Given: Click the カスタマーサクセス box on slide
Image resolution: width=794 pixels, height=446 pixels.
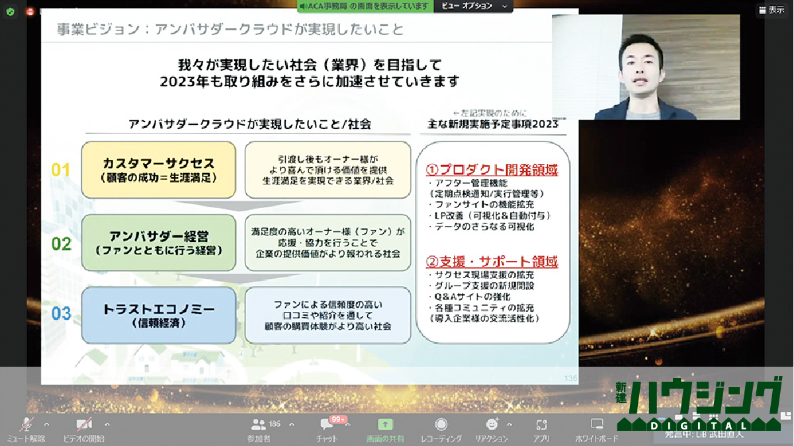Looking at the screenshot, I should 159,170.
